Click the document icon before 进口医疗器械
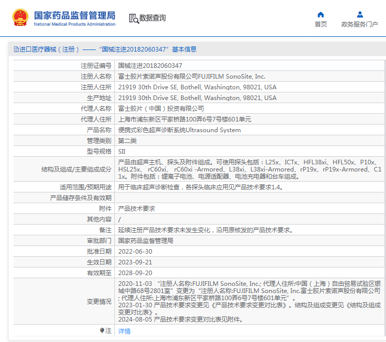Viewport: 386px width, 342px height. pyautogui.click(x=16, y=50)
